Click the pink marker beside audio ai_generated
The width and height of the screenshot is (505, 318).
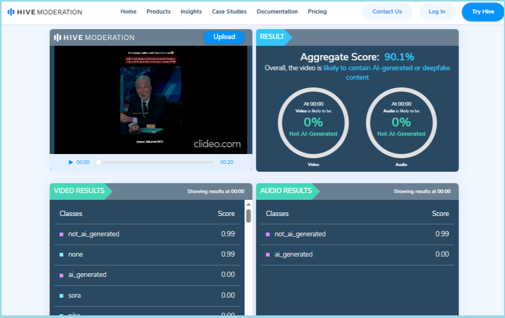coord(268,255)
